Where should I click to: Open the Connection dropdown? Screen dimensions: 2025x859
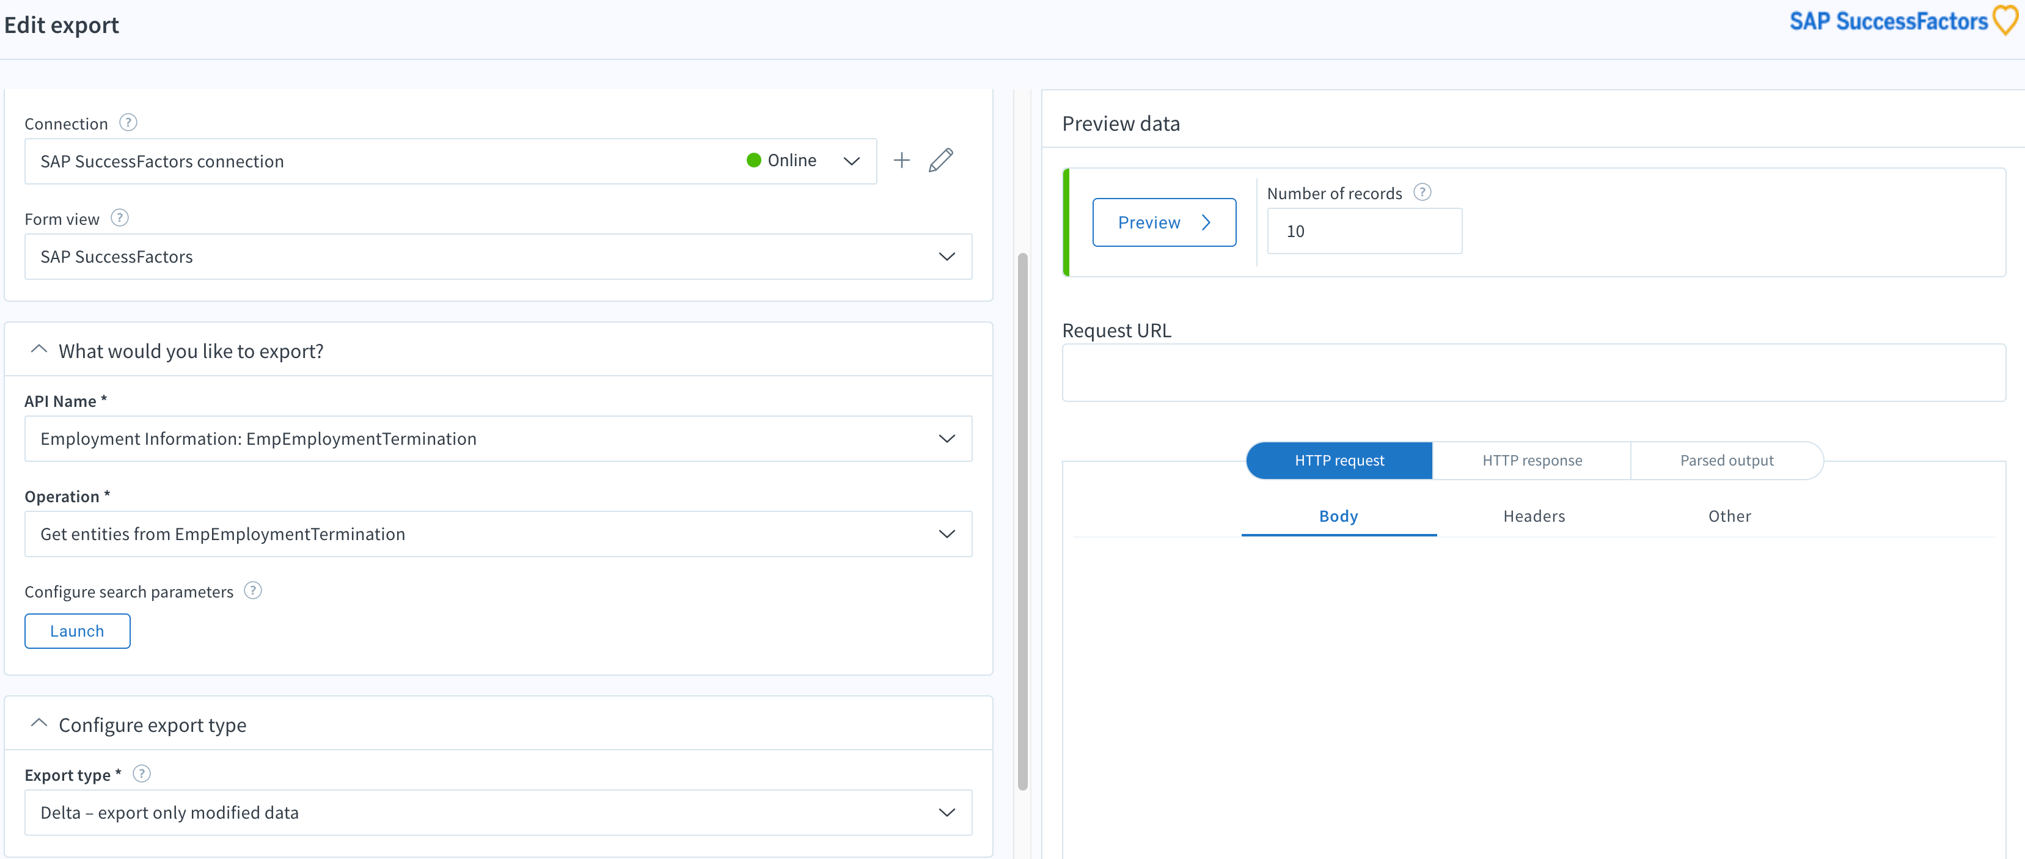450,161
